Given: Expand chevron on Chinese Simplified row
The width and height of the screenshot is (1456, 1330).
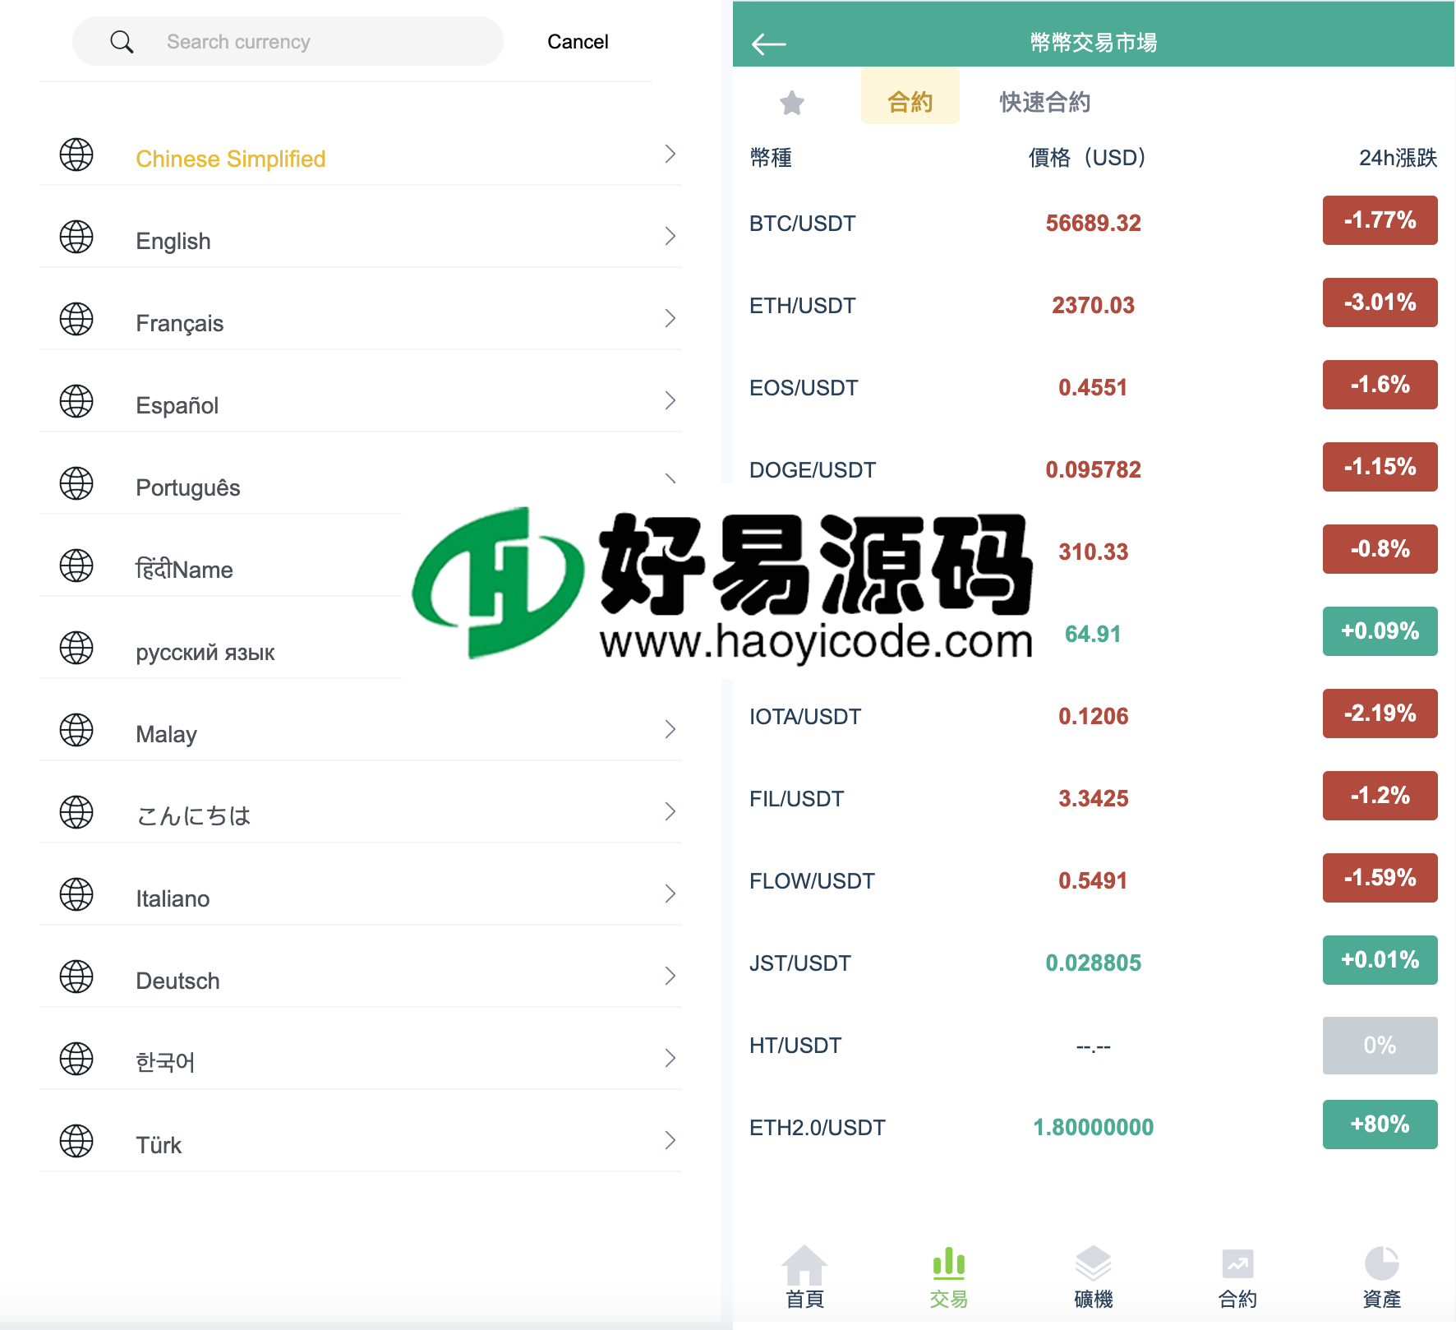Looking at the screenshot, I should coord(670,155).
